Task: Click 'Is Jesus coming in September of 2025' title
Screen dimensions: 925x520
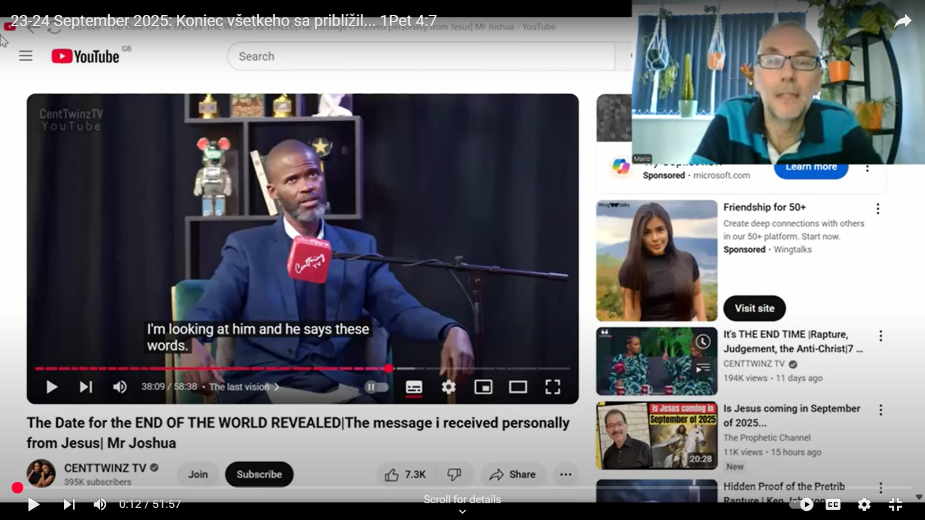Action: click(791, 415)
